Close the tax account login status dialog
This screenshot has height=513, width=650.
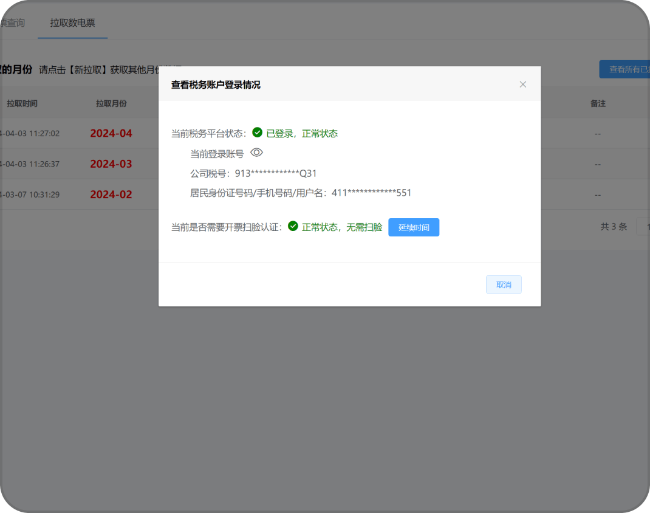point(523,84)
